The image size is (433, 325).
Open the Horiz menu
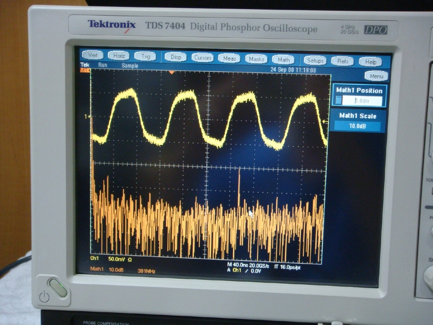[119, 56]
